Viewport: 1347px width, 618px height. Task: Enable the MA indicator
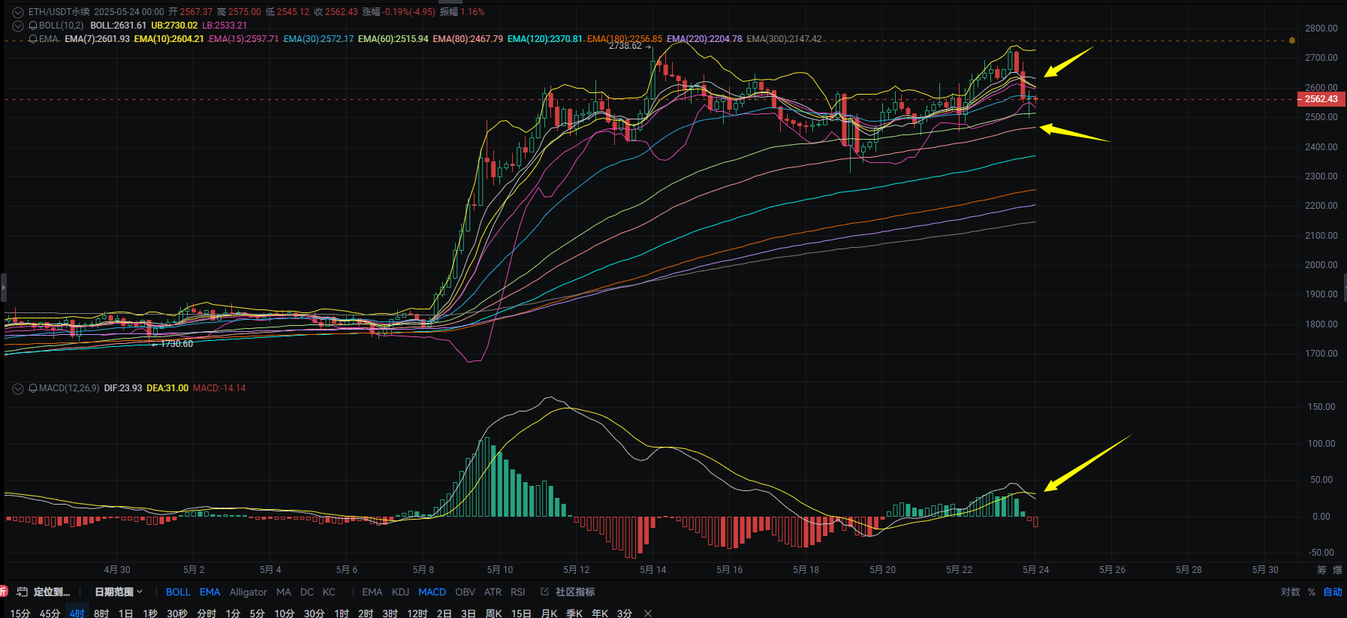[x=284, y=592]
